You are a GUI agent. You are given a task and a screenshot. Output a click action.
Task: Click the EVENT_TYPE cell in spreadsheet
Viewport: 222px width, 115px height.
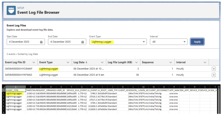pyautogui.click(x=16, y=90)
